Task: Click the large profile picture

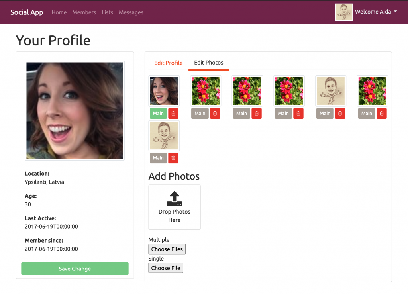Action: [x=75, y=111]
